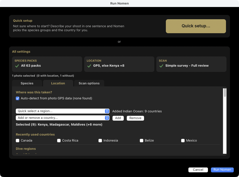
Task: Click the All settings heading
Action: click(x=21, y=51)
